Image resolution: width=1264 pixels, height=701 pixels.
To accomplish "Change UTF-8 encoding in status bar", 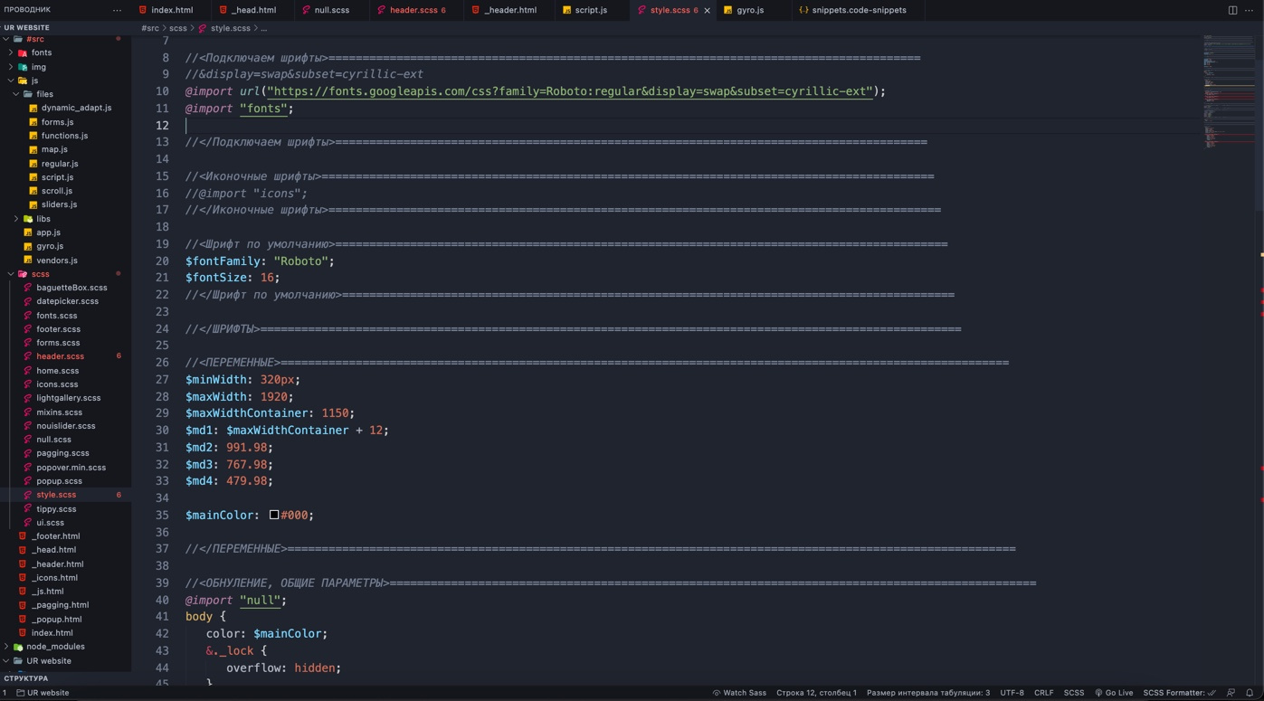I will point(1012,693).
